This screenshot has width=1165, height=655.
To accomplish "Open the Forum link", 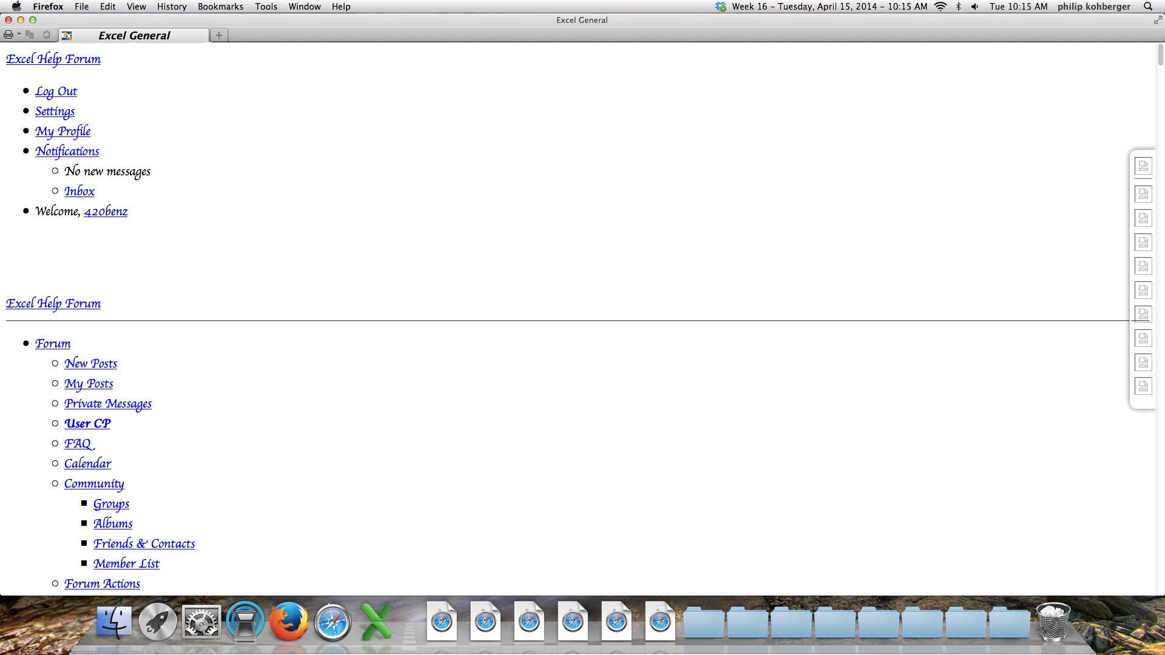I will [x=53, y=343].
